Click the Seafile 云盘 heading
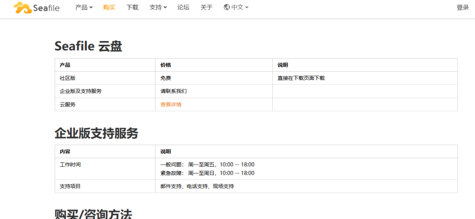This screenshot has height=219, width=475. pos(88,47)
